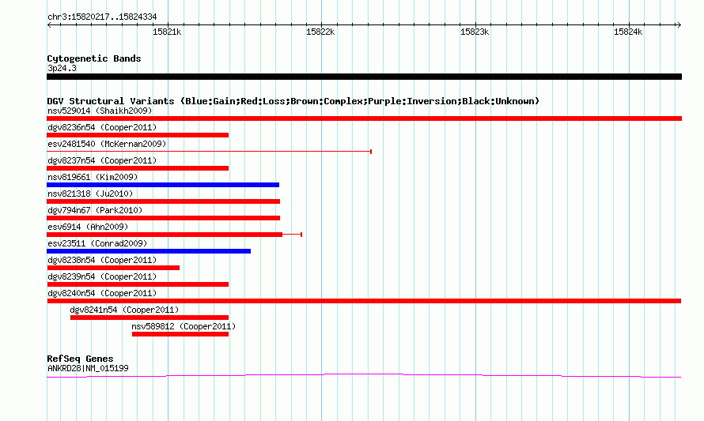Open the DGV Structural Variants track title
The width and height of the screenshot is (704, 421).
tap(293, 101)
